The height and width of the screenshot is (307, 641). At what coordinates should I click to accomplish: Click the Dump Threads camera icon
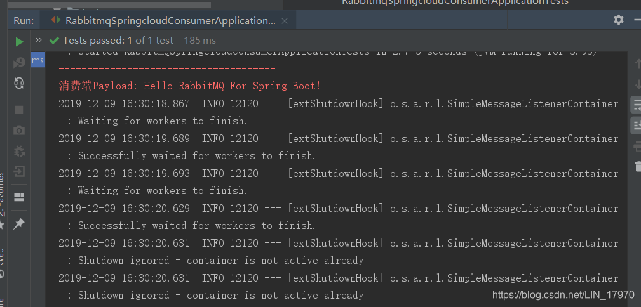(x=19, y=130)
